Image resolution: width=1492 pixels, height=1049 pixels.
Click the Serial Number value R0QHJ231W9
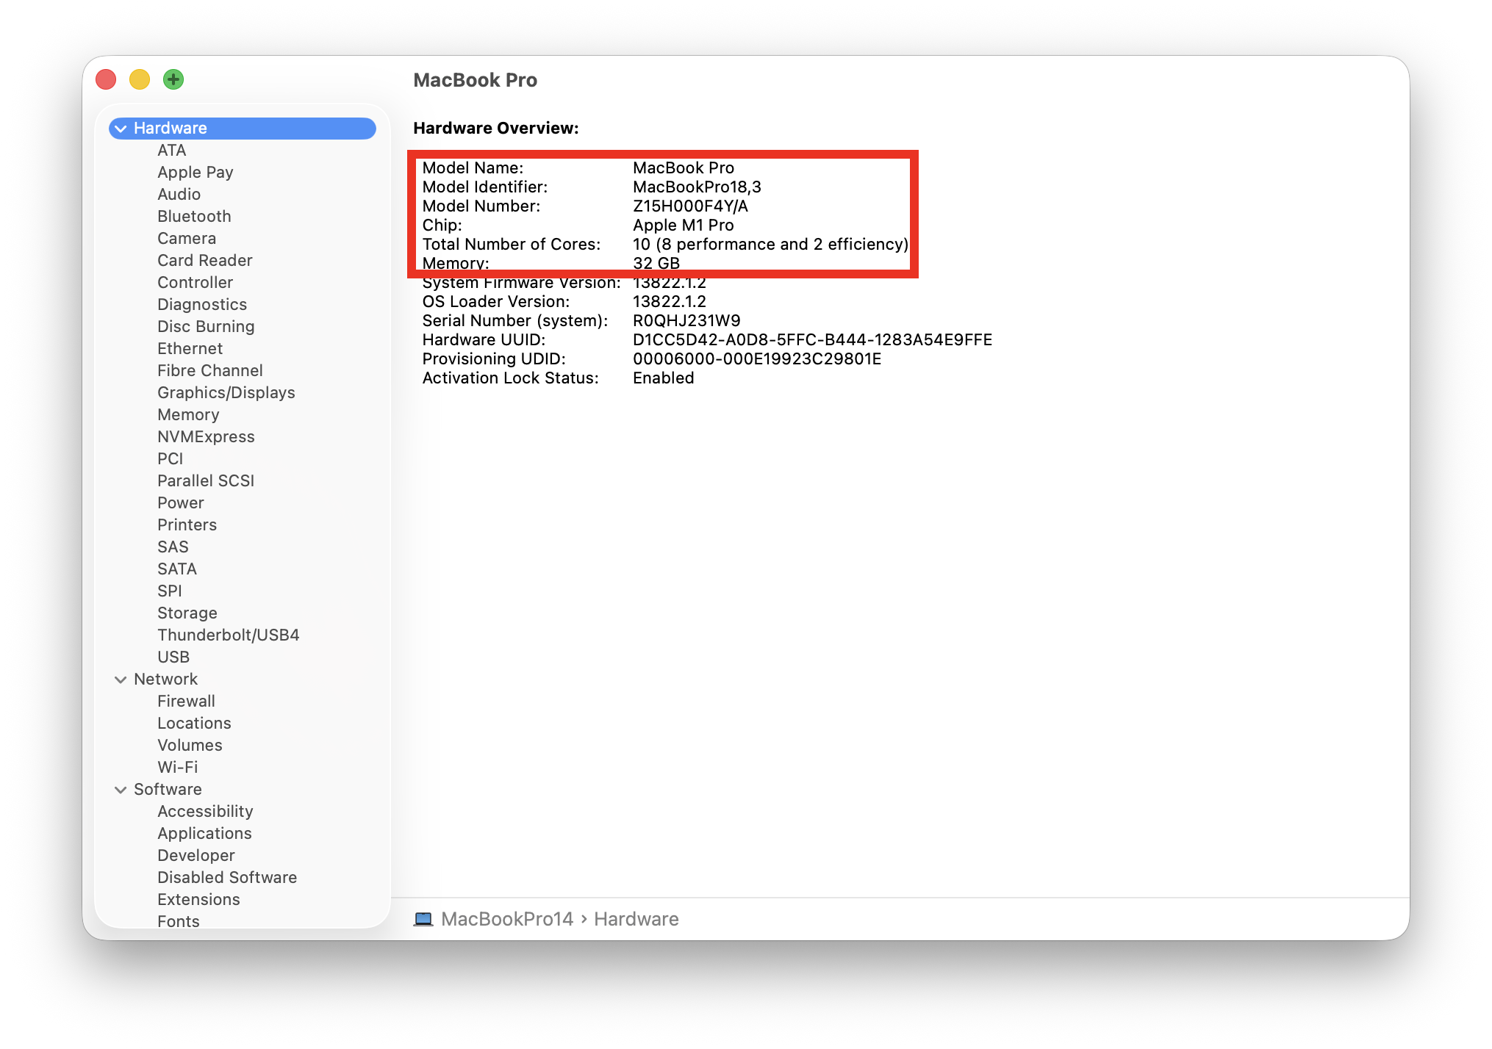point(686,320)
